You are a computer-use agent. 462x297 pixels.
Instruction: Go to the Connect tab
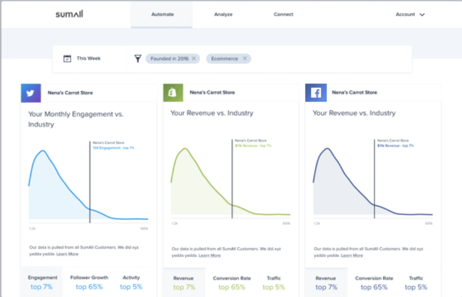point(283,14)
